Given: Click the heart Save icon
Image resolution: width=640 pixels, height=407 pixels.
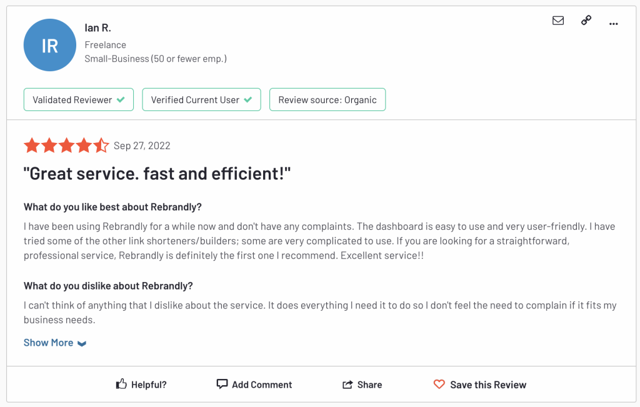Looking at the screenshot, I should pos(439,385).
